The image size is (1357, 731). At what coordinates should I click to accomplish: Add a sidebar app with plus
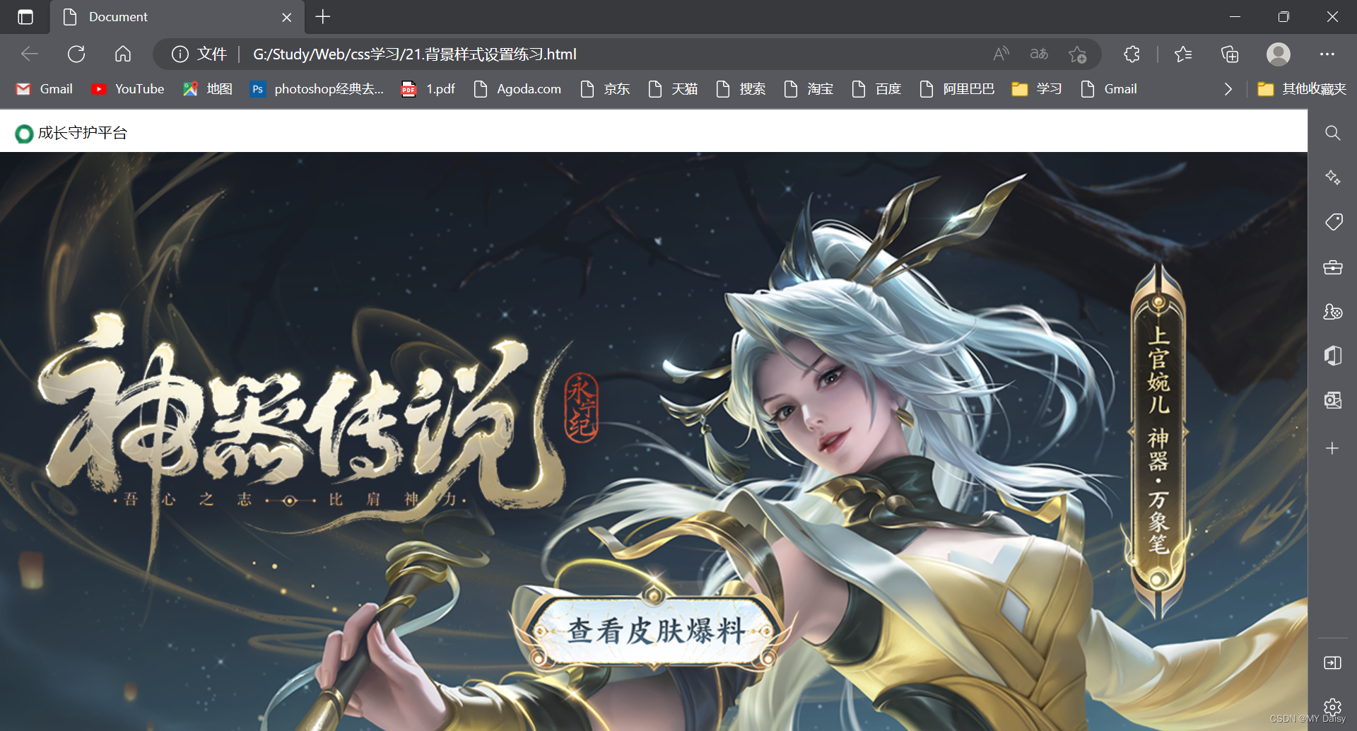(1332, 448)
